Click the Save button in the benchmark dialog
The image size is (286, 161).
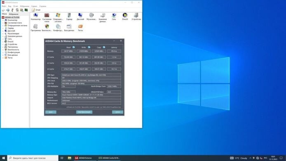(51, 112)
